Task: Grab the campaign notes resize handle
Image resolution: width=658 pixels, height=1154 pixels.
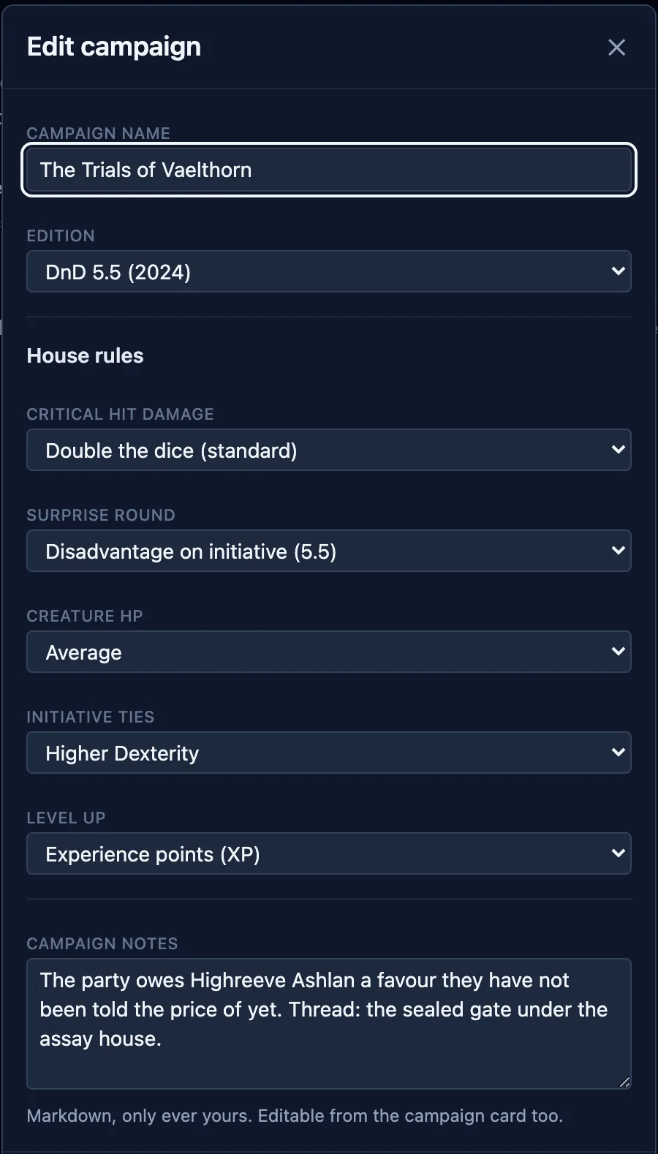Action: [624, 1082]
